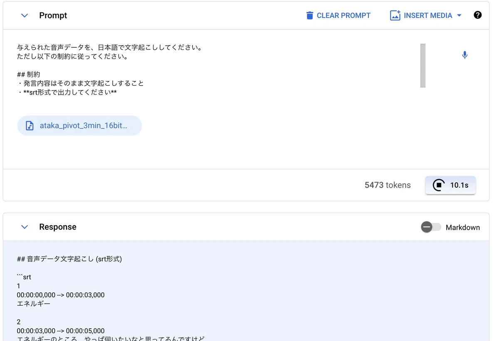Click the microphone icon to dictate prompt

(465, 55)
